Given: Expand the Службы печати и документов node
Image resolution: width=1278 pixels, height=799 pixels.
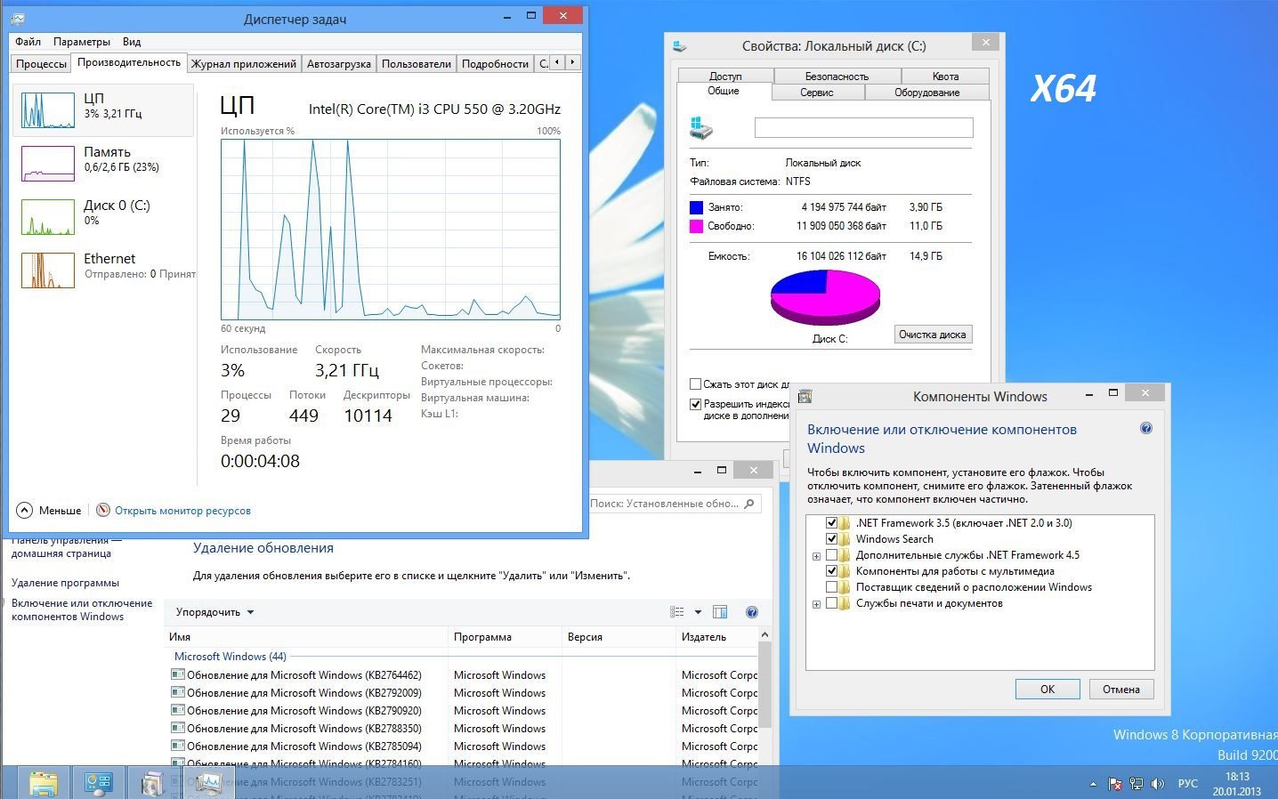Looking at the screenshot, I should [x=816, y=604].
